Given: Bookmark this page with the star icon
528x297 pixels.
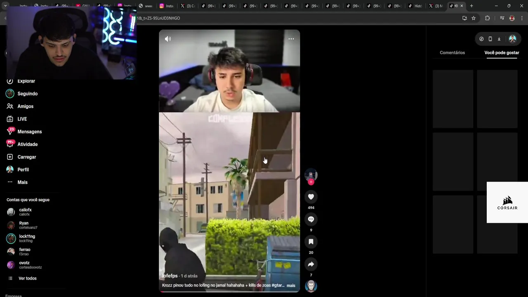Looking at the screenshot, I should coord(474,18).
